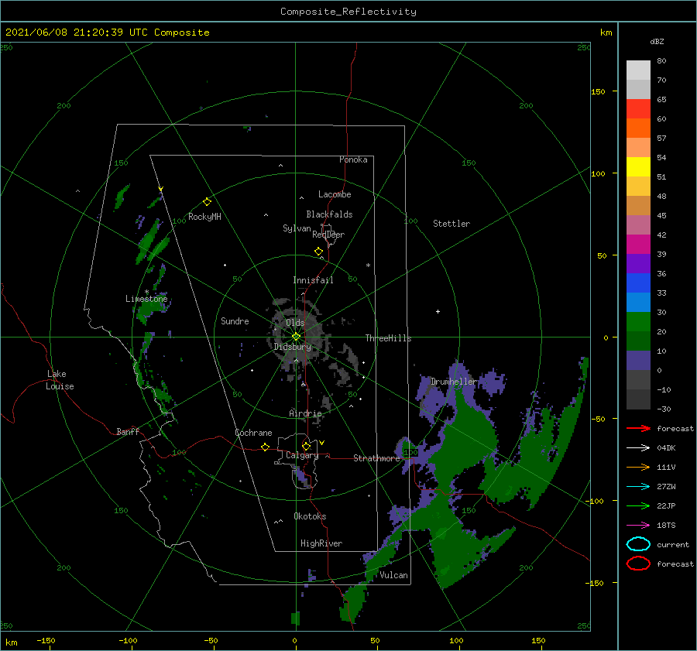Click the yellow radar-center diamond at Olds
697x651 pixels.
(x=296, y=337)
